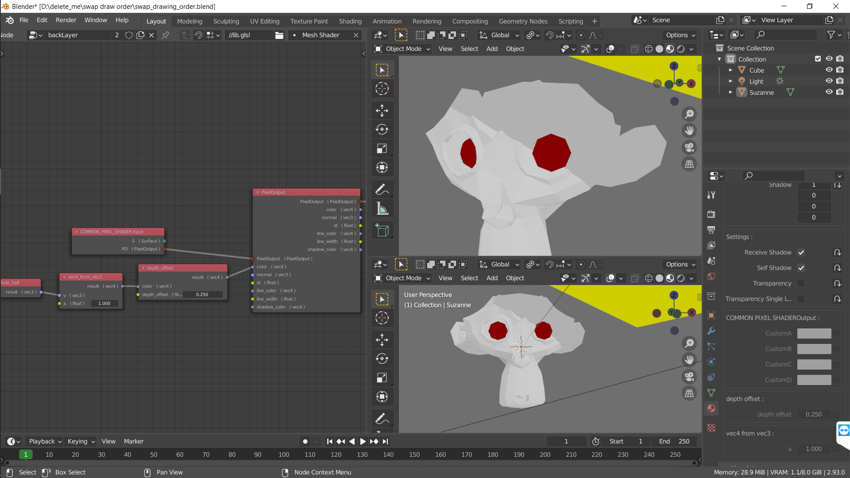Switch to Shading workspace tab

[350, 21]
